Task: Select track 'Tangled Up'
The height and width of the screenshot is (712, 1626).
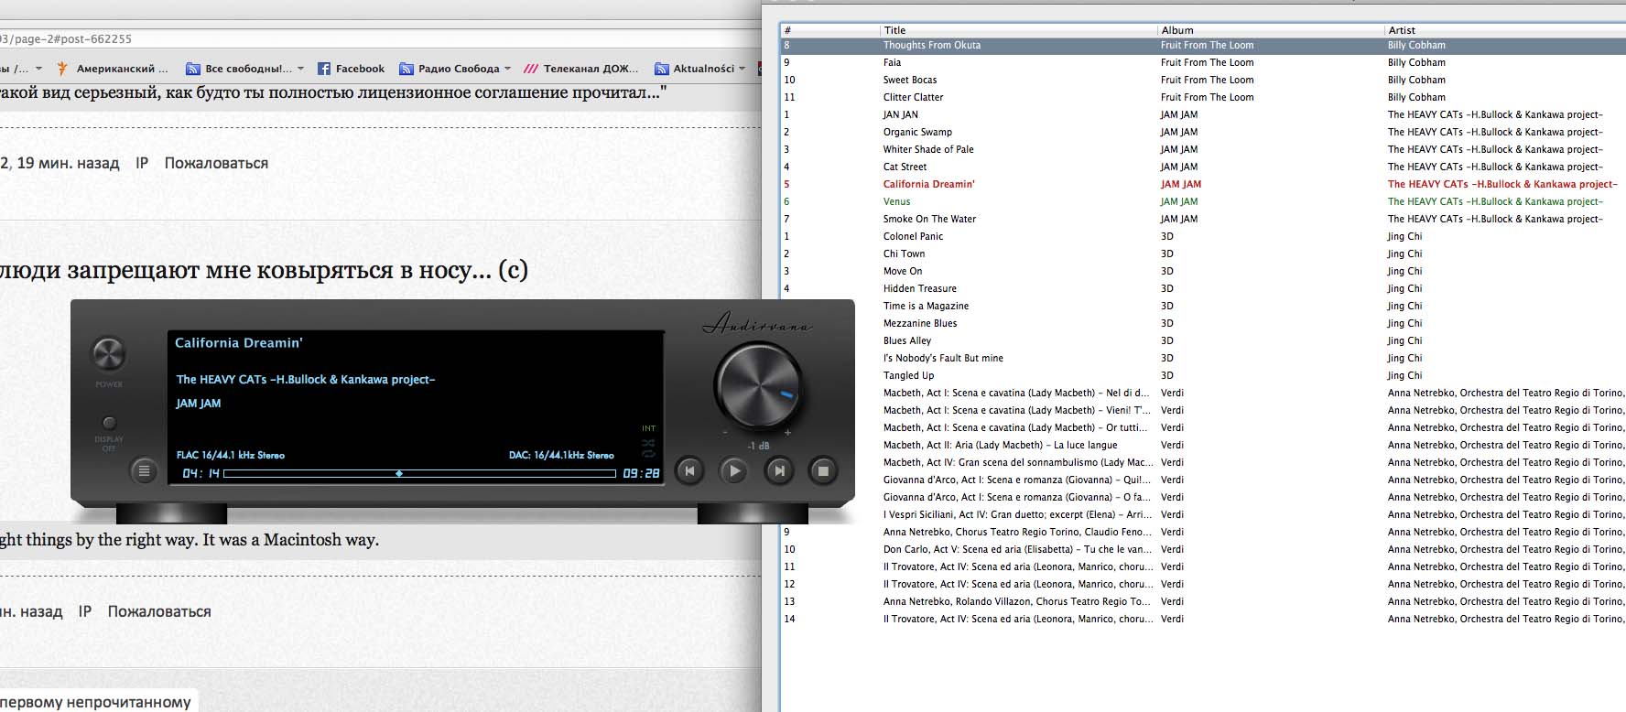Action: [1203, 375]
